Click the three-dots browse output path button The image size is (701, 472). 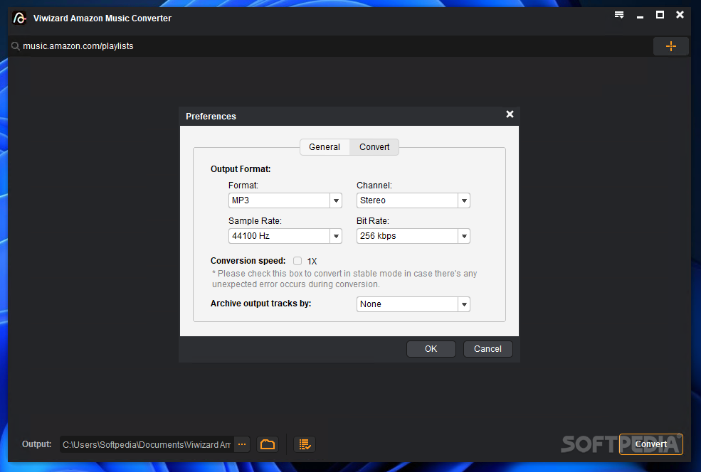242,444
